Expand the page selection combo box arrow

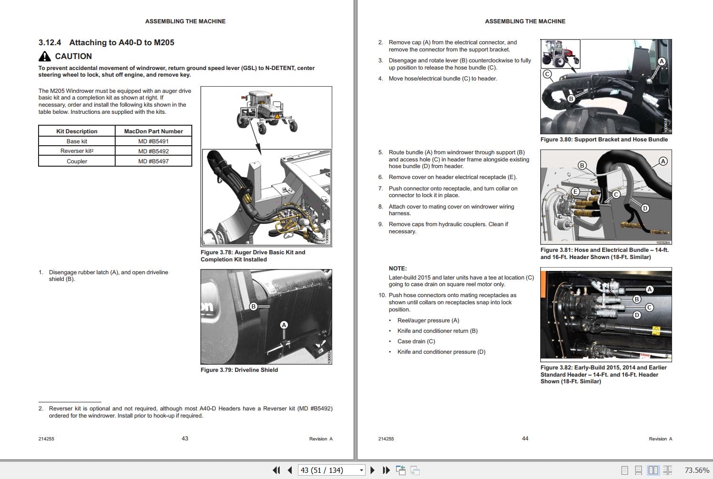[x=361, y=470]
